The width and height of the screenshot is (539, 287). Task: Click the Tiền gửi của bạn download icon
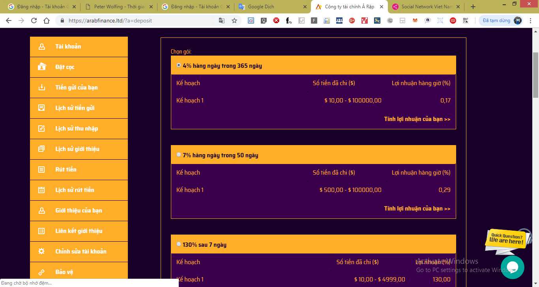pos(41,88)
